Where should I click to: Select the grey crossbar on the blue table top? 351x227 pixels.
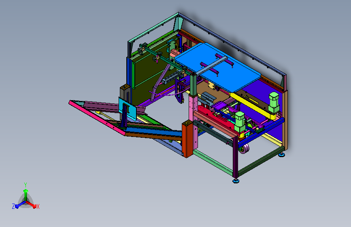211,65
